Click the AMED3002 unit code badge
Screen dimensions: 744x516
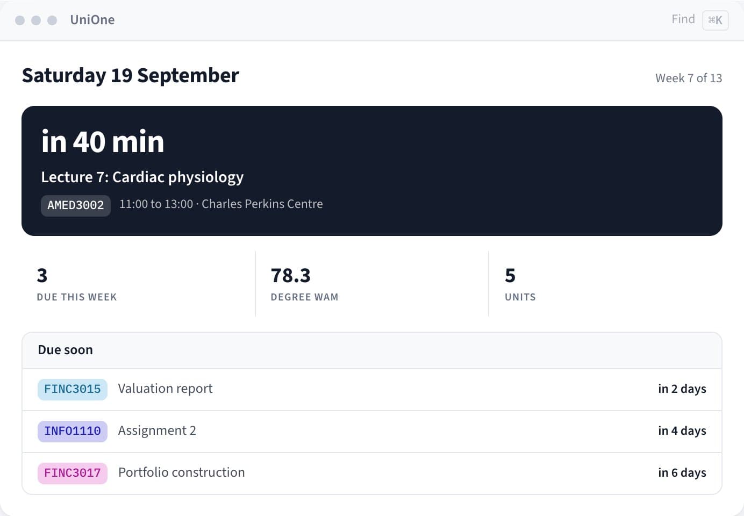[x=76, y=205]
